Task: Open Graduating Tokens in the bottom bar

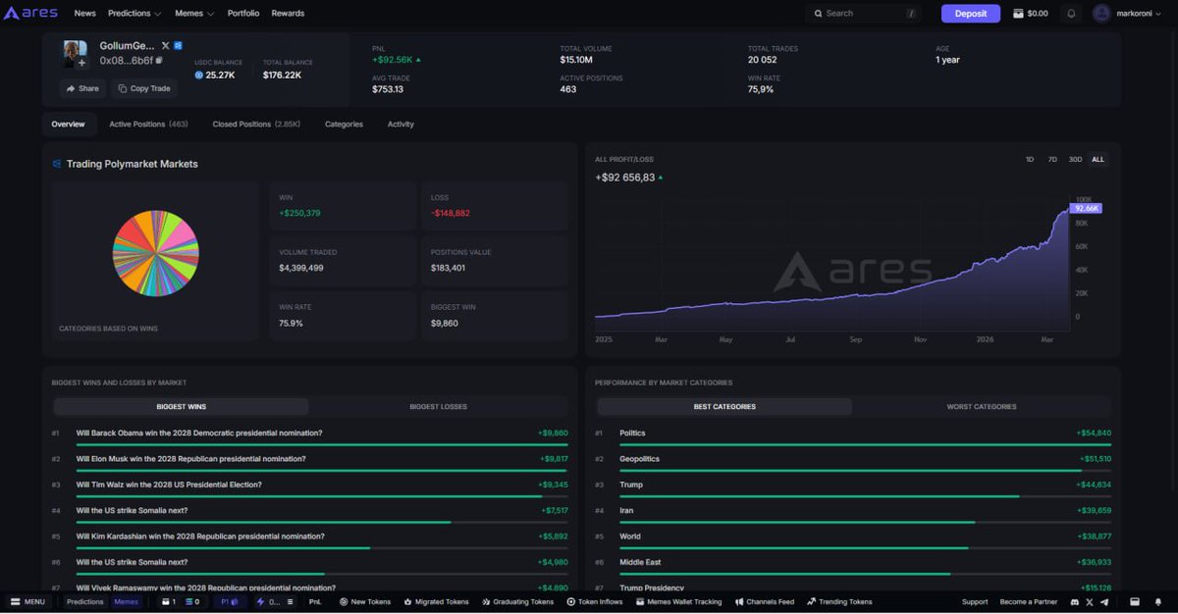Action: click(x=517, y=602)
